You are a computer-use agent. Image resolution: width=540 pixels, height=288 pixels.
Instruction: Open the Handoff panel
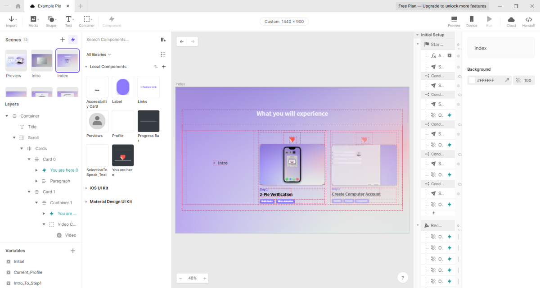pyautogui.click(x=529, y=21)
